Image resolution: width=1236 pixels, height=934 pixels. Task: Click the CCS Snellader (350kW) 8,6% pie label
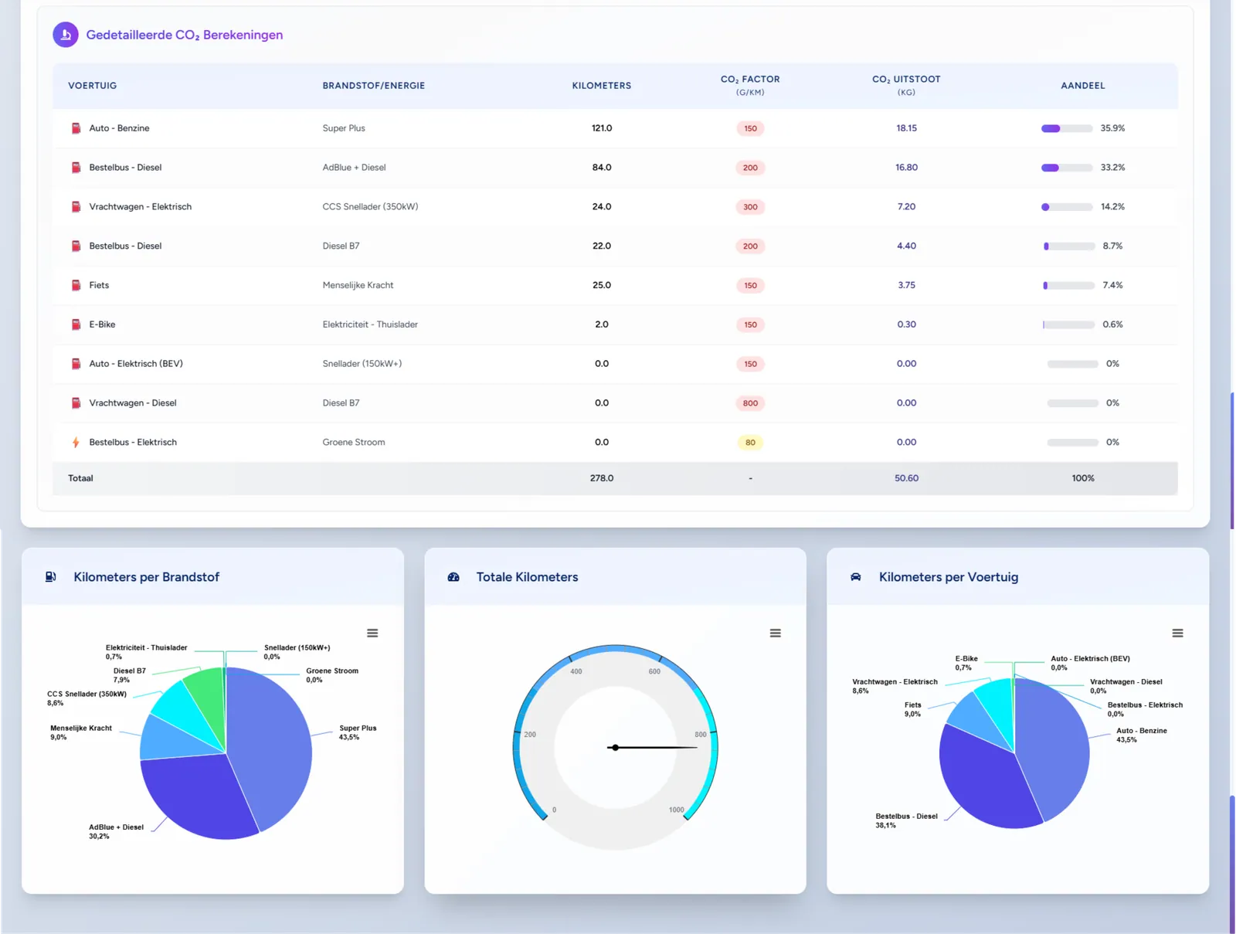87,698
